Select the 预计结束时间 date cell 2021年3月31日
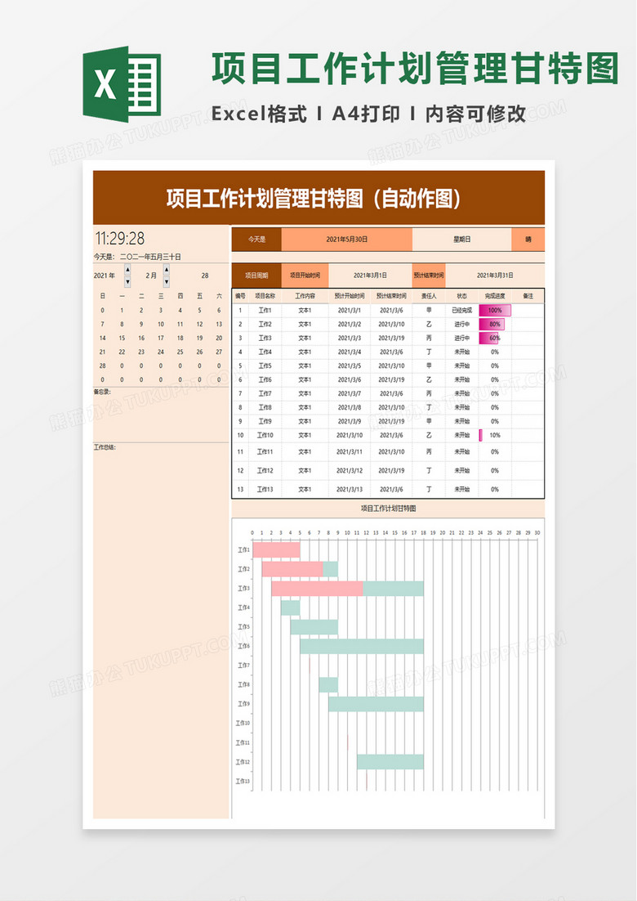Image resolution: width=637 pixels, height=901 pixels. (x=495, y=276)
